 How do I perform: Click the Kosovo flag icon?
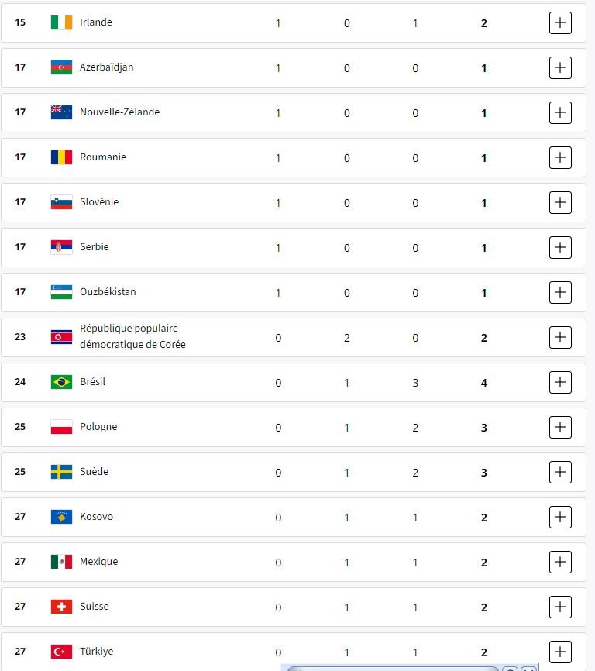pyautogui.click(x=61, y=517)
